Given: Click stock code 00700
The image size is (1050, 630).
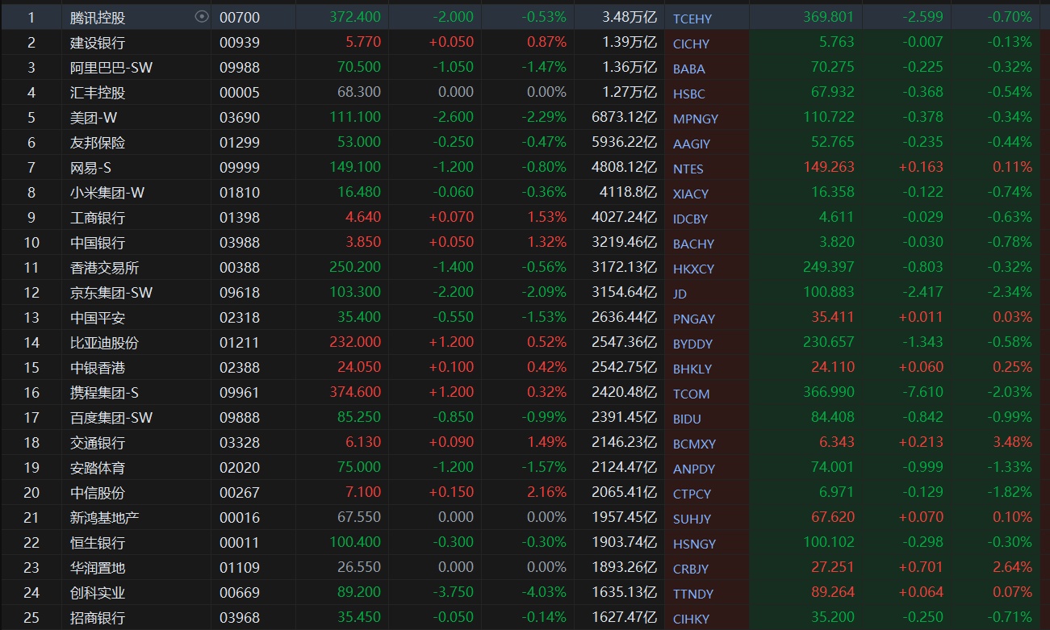Looking at the screenshot, I should tap(240, 18).
